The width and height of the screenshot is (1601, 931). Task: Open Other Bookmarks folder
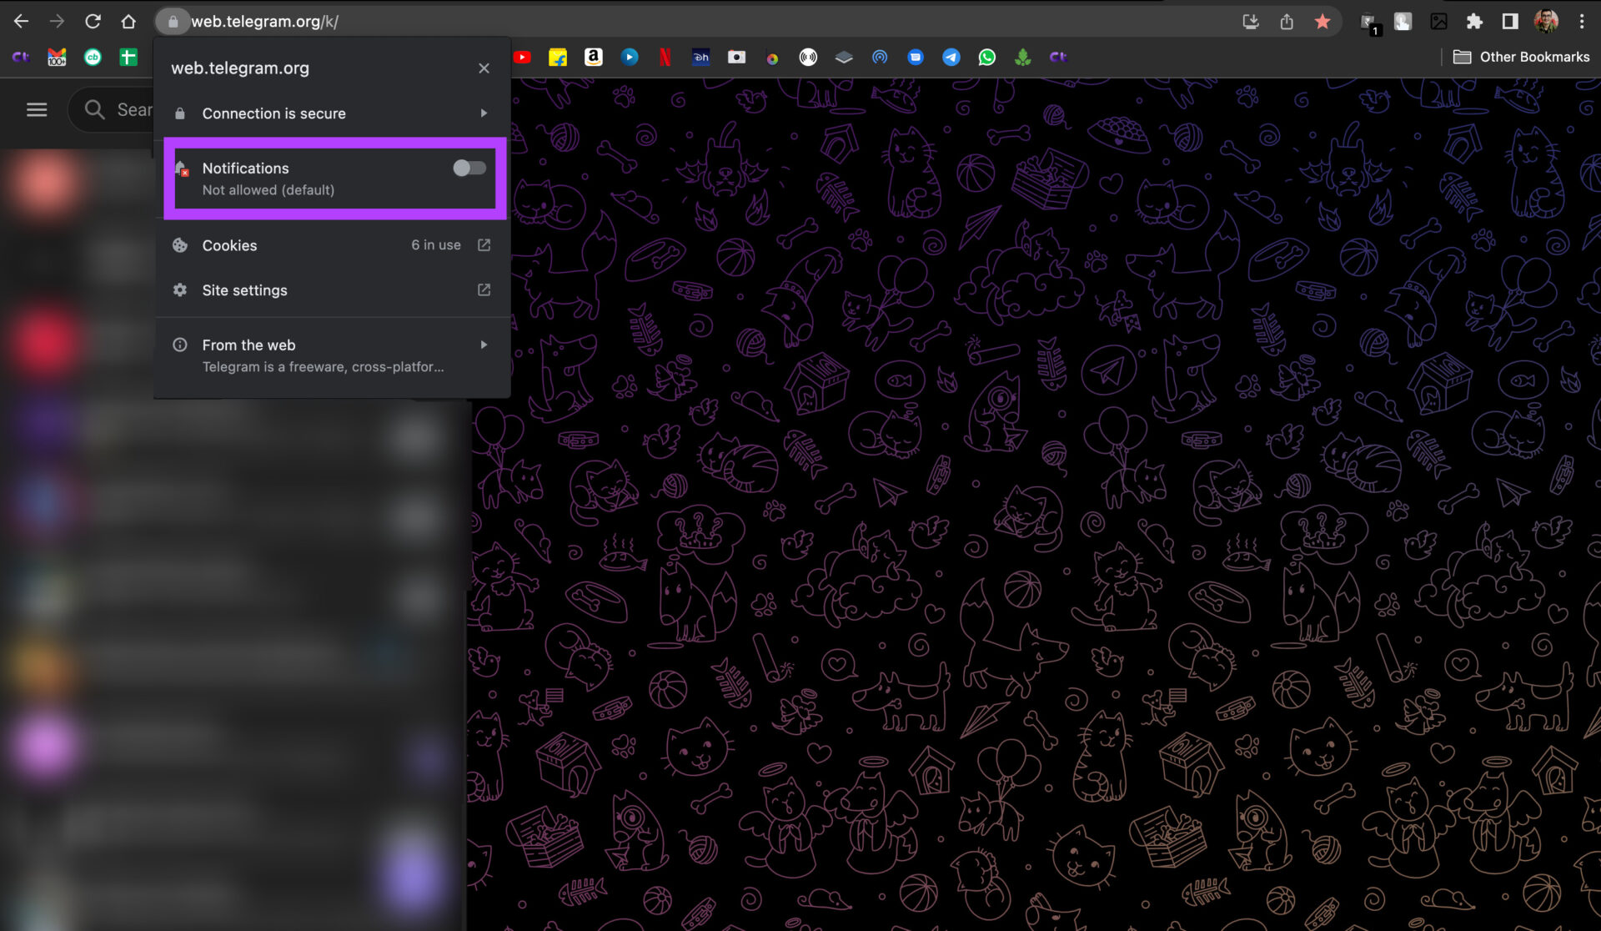[1522, 58]
